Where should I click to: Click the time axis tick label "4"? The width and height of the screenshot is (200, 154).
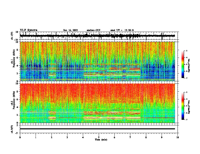click(x=83, y=137)
